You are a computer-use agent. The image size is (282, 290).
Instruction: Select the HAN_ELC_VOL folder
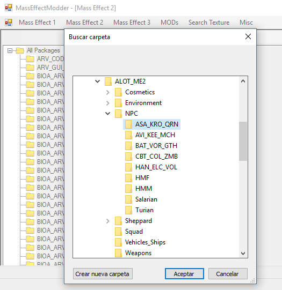pos(156,167)
